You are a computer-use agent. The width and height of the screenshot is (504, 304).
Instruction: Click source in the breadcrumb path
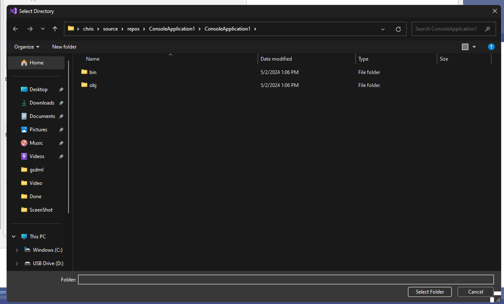click(x=111, y=29)
